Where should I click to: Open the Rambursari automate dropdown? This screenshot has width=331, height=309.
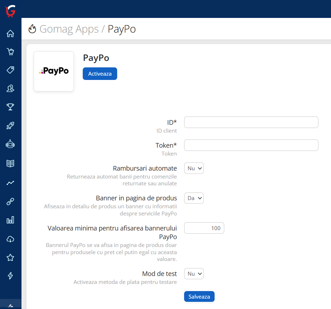point(194,168)
